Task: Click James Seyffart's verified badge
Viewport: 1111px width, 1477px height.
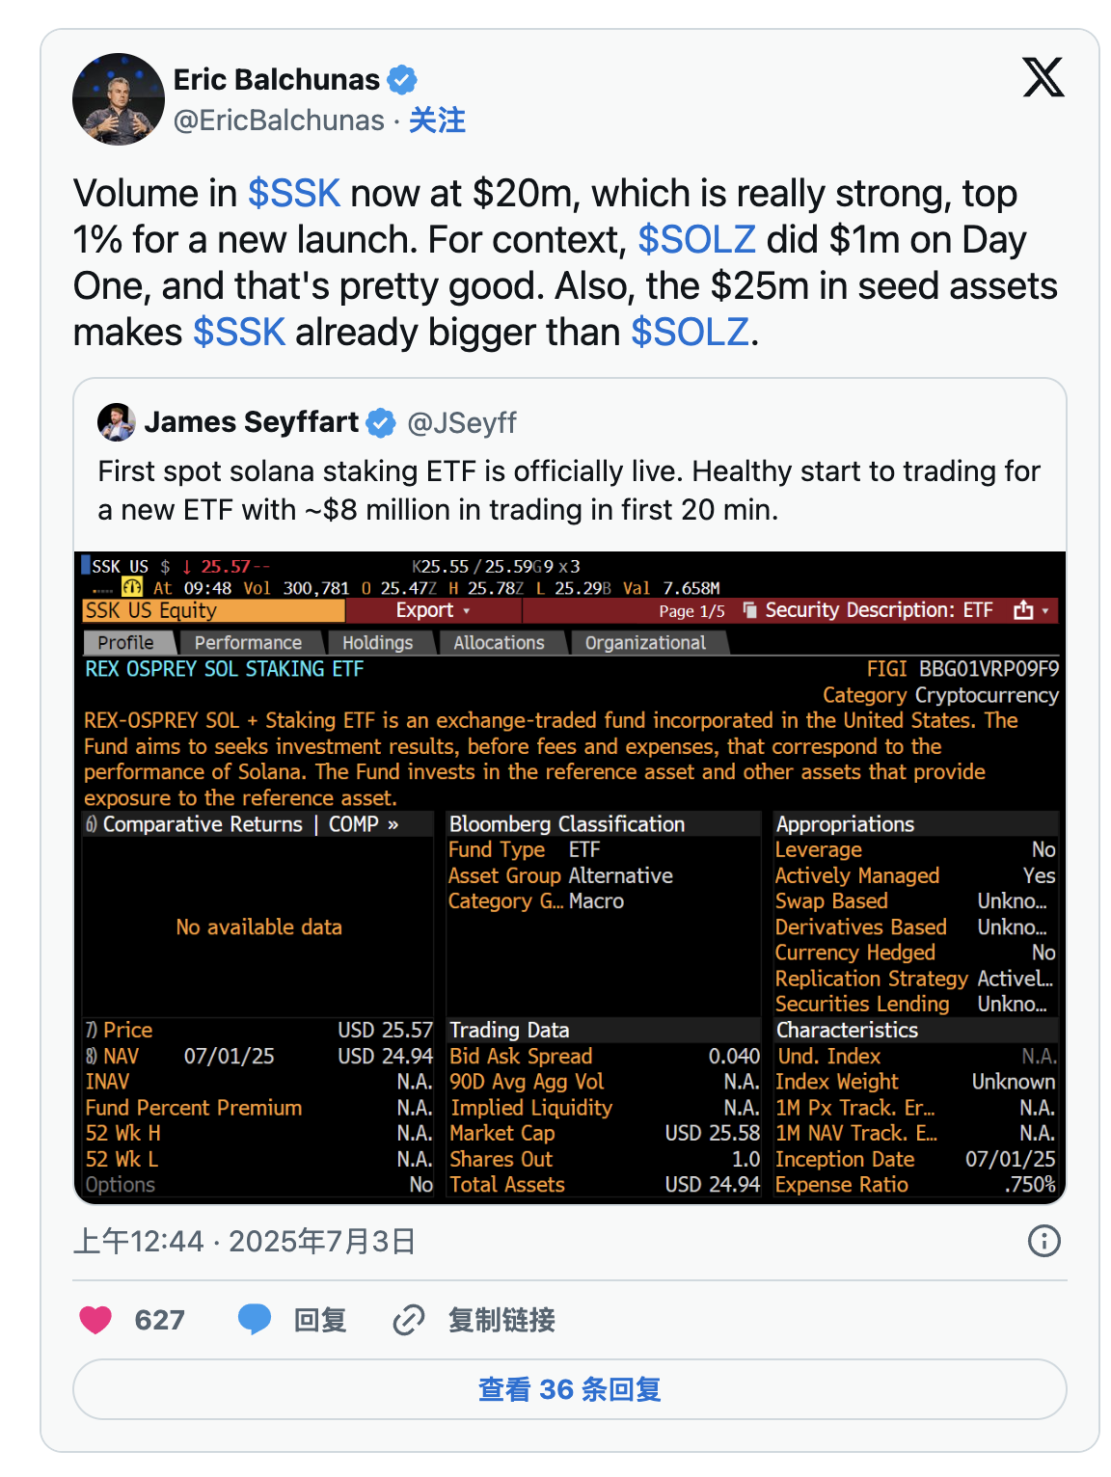Action: click(x=381, y=422)
